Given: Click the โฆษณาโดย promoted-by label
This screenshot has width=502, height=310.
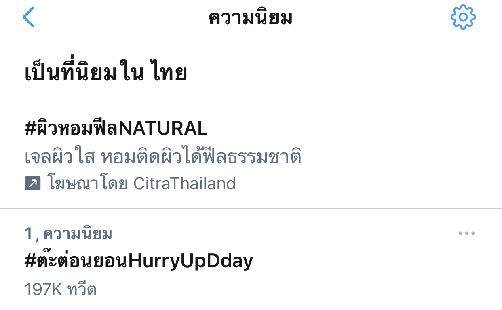Looking at the screenshot, I should [88, 184].
